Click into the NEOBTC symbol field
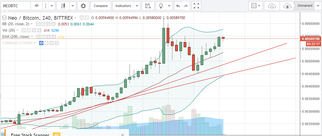The height and width of the screenshot is (136, 322). pos(15,6)
